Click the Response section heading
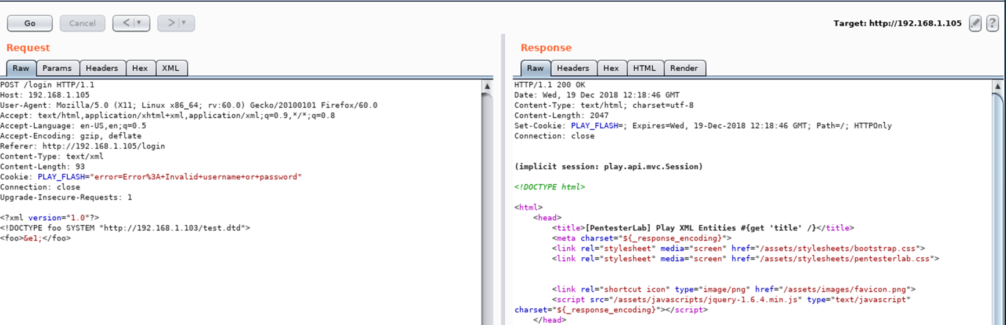This screenshot has height=325, width=1006. pos(546,48)
